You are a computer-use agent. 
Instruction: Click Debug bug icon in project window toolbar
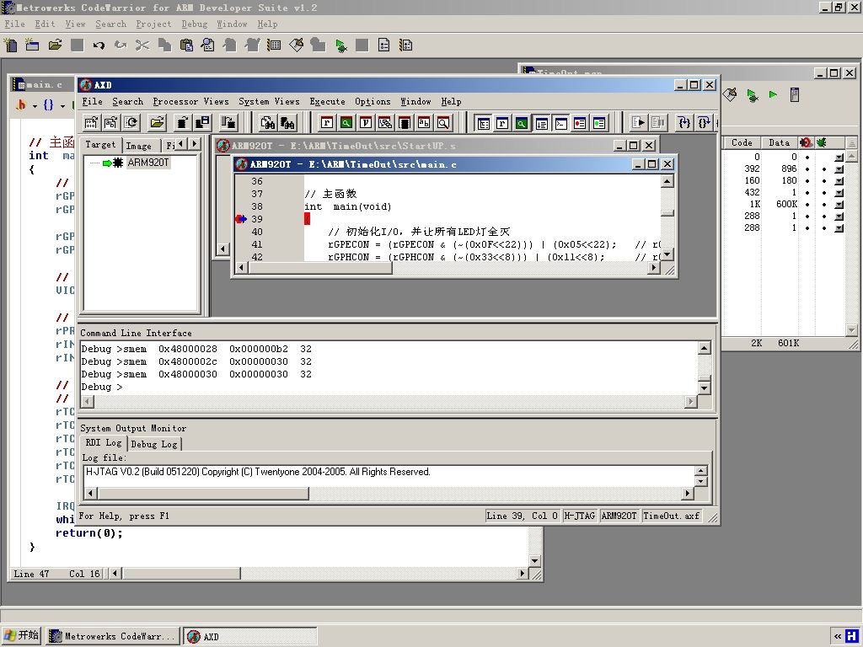point(753,95)
